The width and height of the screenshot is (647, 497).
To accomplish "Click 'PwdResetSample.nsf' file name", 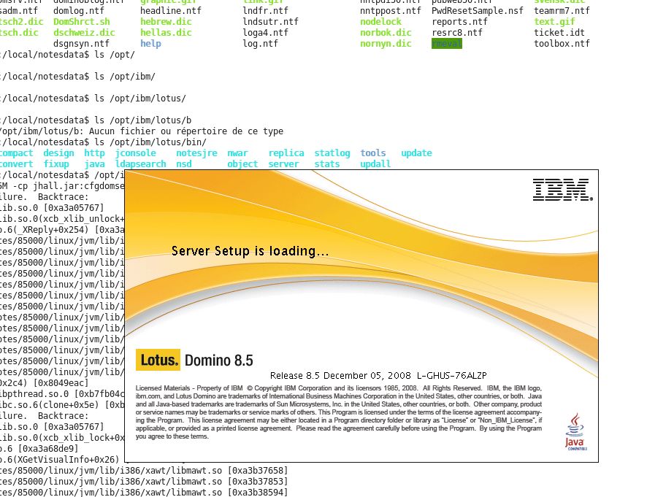I will tap(478, 11).
